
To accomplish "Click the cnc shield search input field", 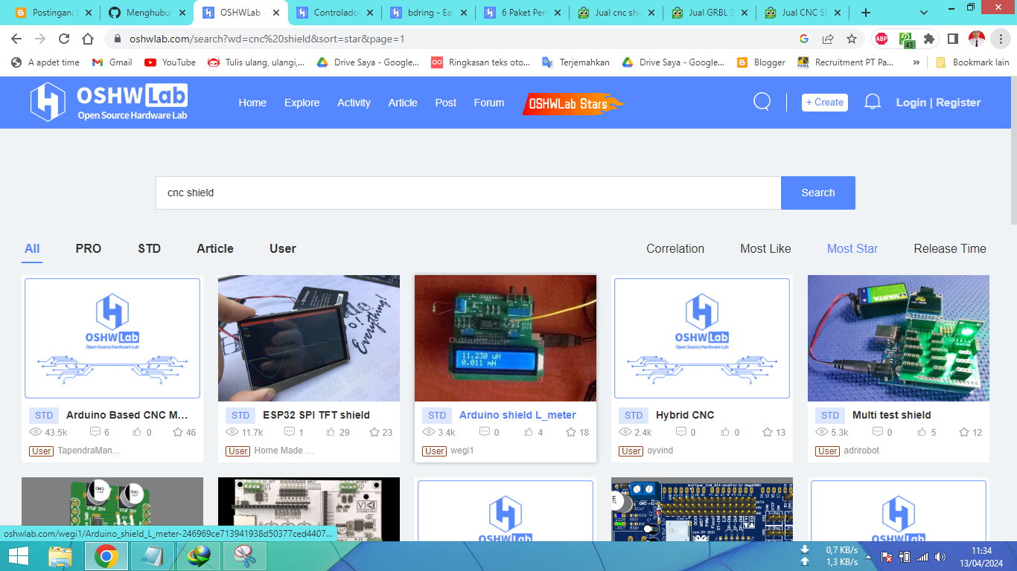I will [x=468, y=193].
